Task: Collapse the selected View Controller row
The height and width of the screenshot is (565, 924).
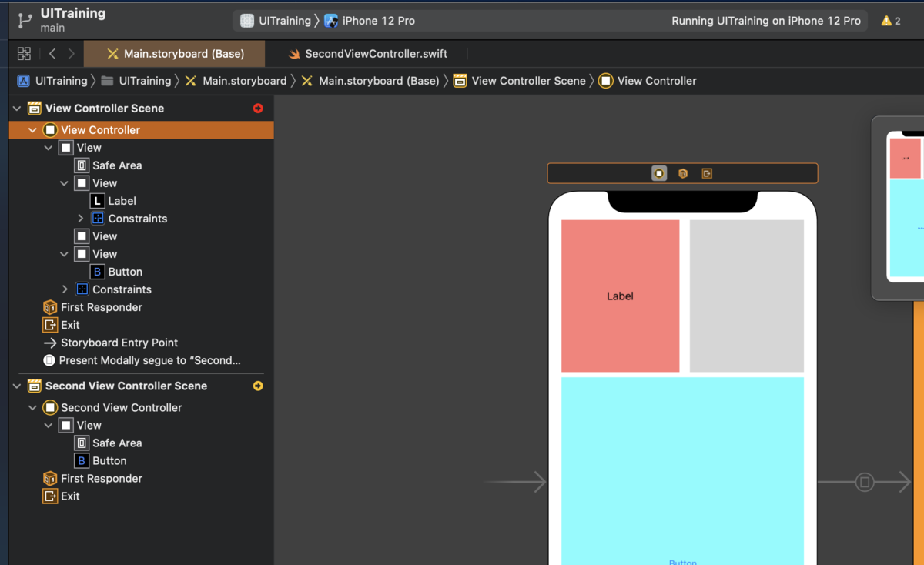Action: pyautogui.click(x=32, y=130)
